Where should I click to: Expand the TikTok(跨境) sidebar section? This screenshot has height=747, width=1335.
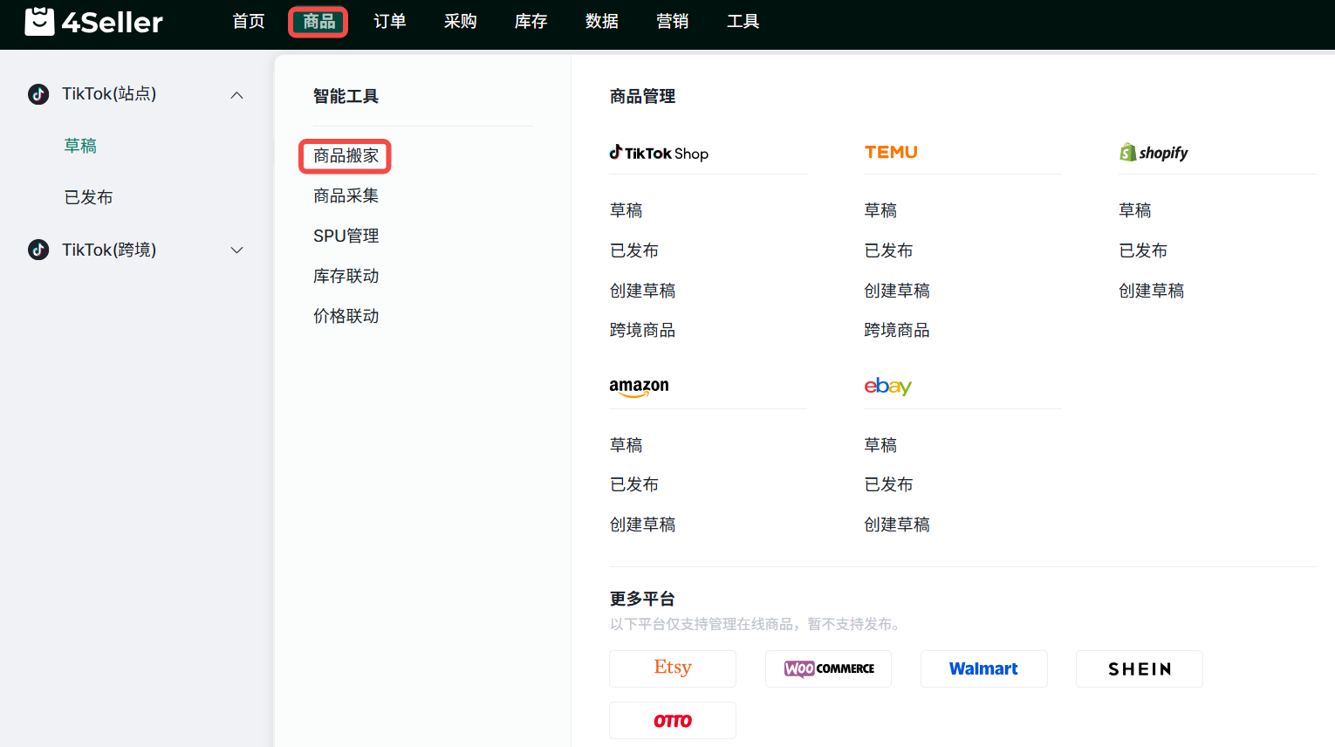[236, 250]
